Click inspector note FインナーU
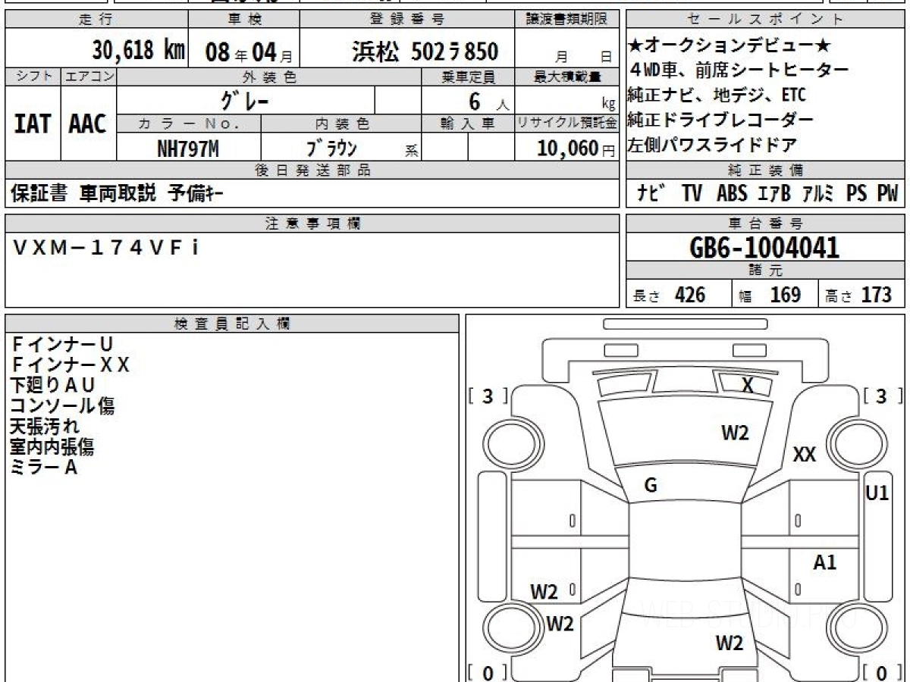The image size is (910, 682). 62,345
